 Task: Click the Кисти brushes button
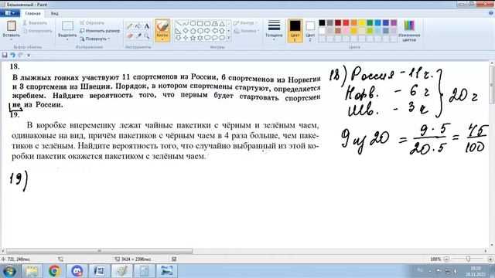click(162, 30)
